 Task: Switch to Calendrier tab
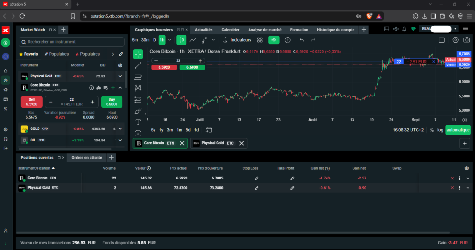[230, 30]
